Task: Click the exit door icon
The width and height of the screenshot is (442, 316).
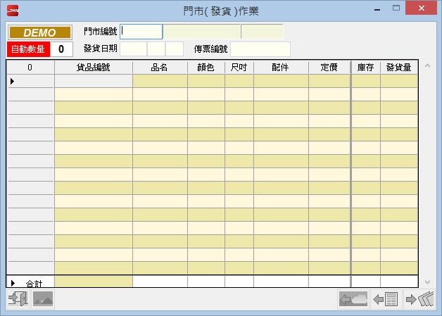Action: coord(18,299)
